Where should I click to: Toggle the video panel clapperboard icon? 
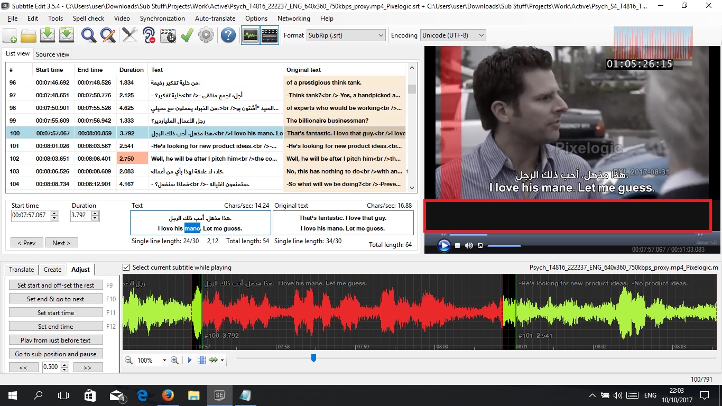pyautogui.click(x=269, y=35)
